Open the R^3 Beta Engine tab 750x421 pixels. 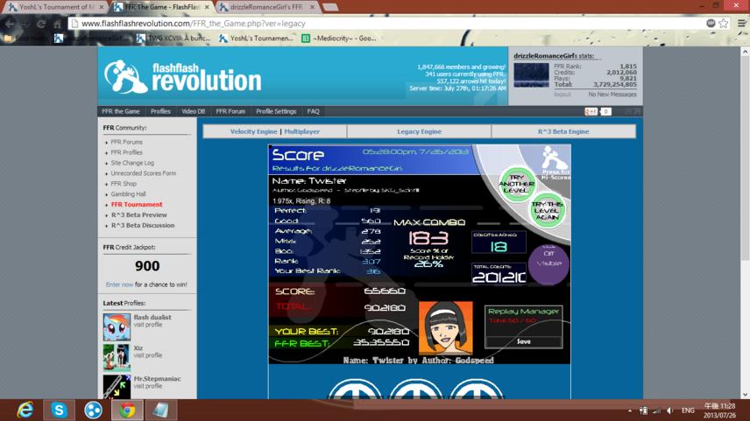563,131
